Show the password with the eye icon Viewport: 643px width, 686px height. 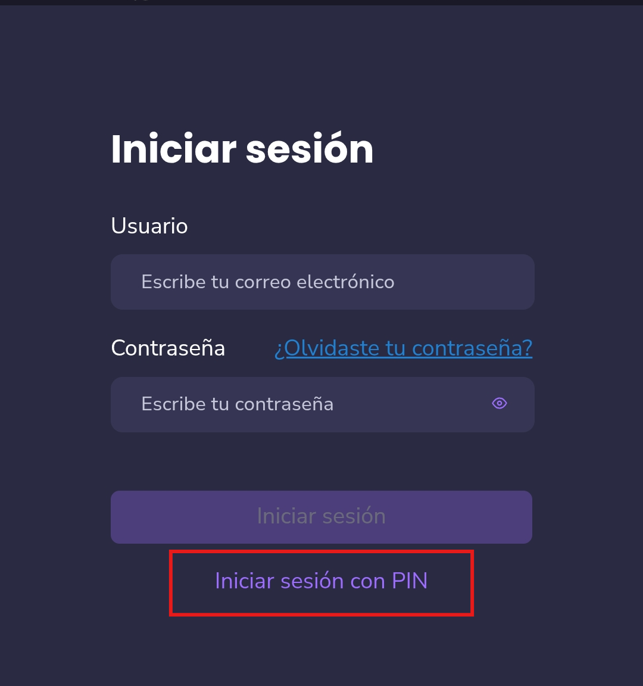499,404
